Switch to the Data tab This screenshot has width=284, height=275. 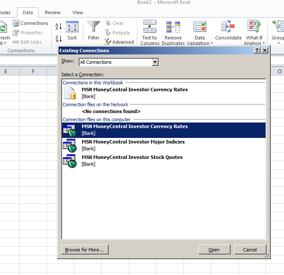[28, 12]
